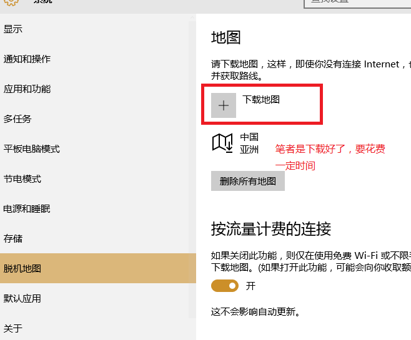Select the highlighted 脱机地图 item
Viewport: 411px width, 340px height.
(x=22, y=269)
